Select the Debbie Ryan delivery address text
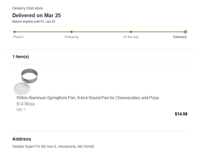The height and width of the screenshot is (166, 206). 53,147
